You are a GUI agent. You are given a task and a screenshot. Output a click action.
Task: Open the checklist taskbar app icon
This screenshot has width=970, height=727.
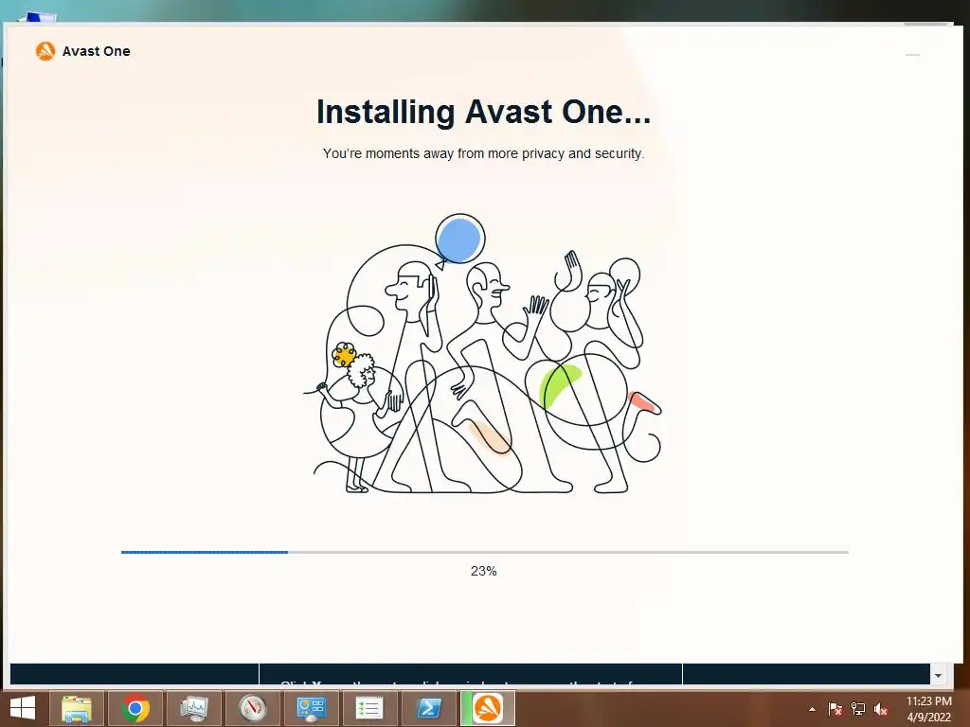pyautogui.click(x=370, y=708)
